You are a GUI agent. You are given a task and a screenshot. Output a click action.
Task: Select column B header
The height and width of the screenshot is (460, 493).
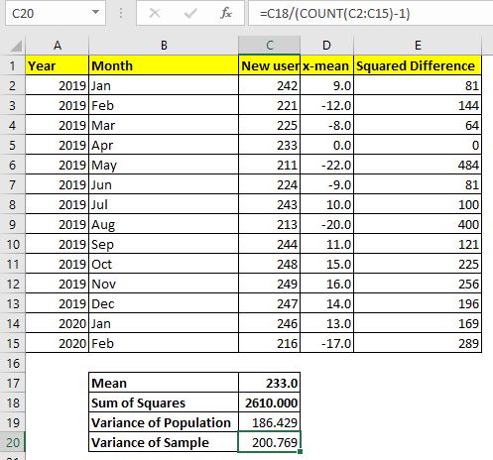pos(164,46)
